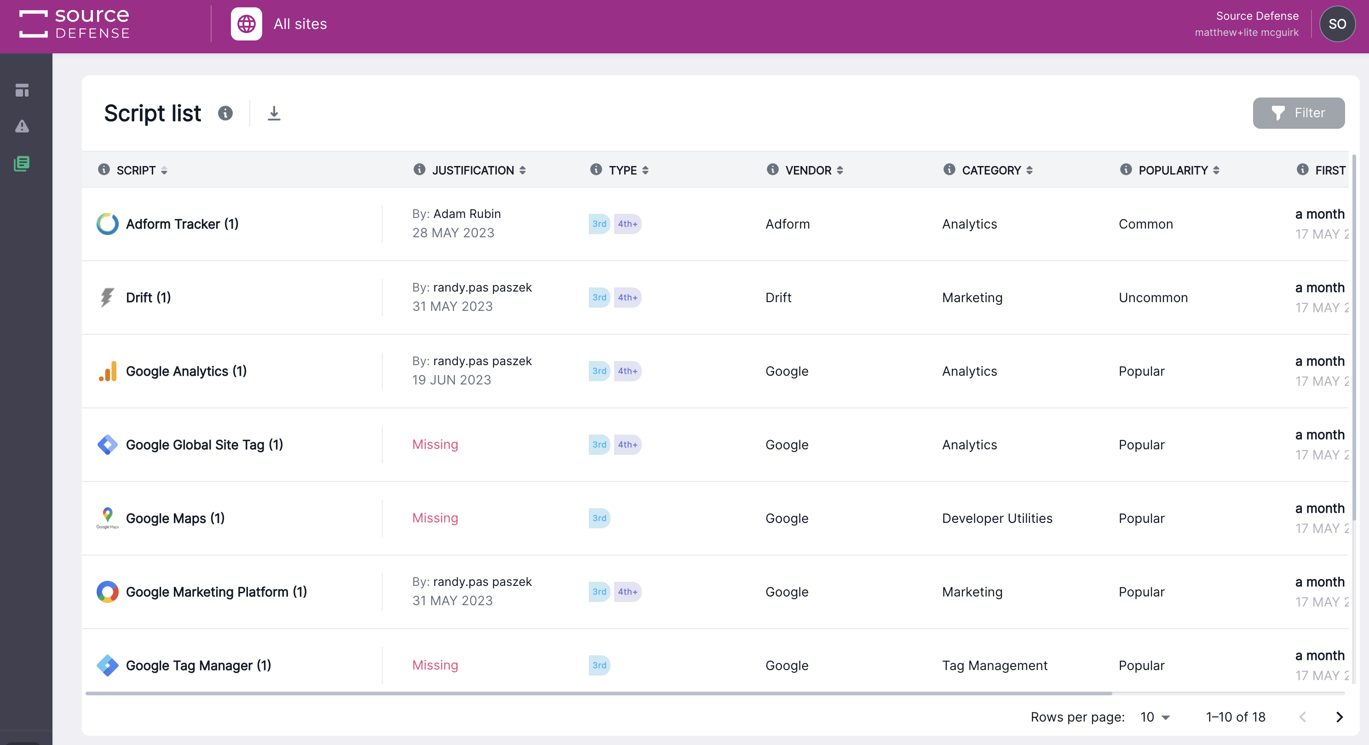Click the 19 JUN 2023 justification date

pos(451,380)
